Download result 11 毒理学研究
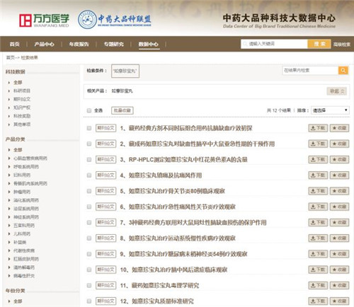 318,285
